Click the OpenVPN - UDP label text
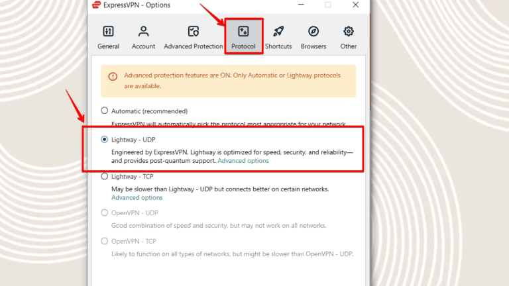 pos(135,213)
